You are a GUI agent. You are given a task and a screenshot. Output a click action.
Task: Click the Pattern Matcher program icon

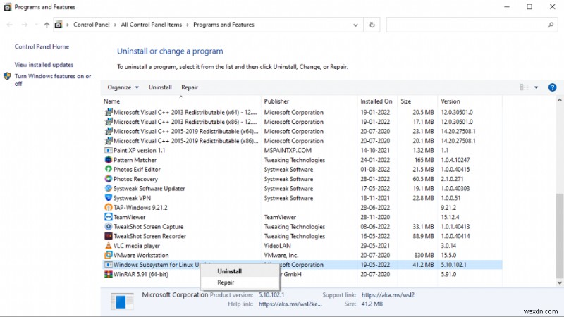108,160
